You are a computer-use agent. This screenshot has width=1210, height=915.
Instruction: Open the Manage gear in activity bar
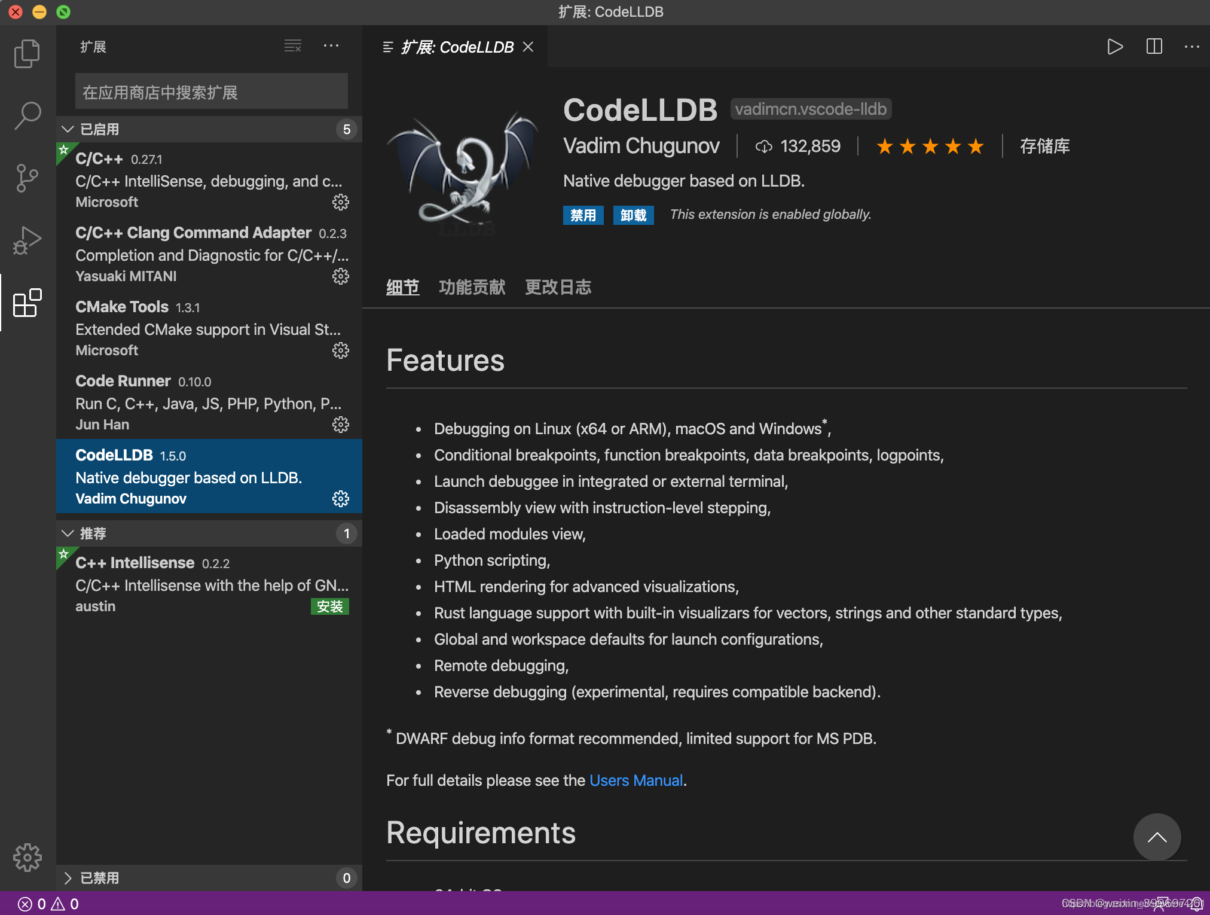coord(27,858)
